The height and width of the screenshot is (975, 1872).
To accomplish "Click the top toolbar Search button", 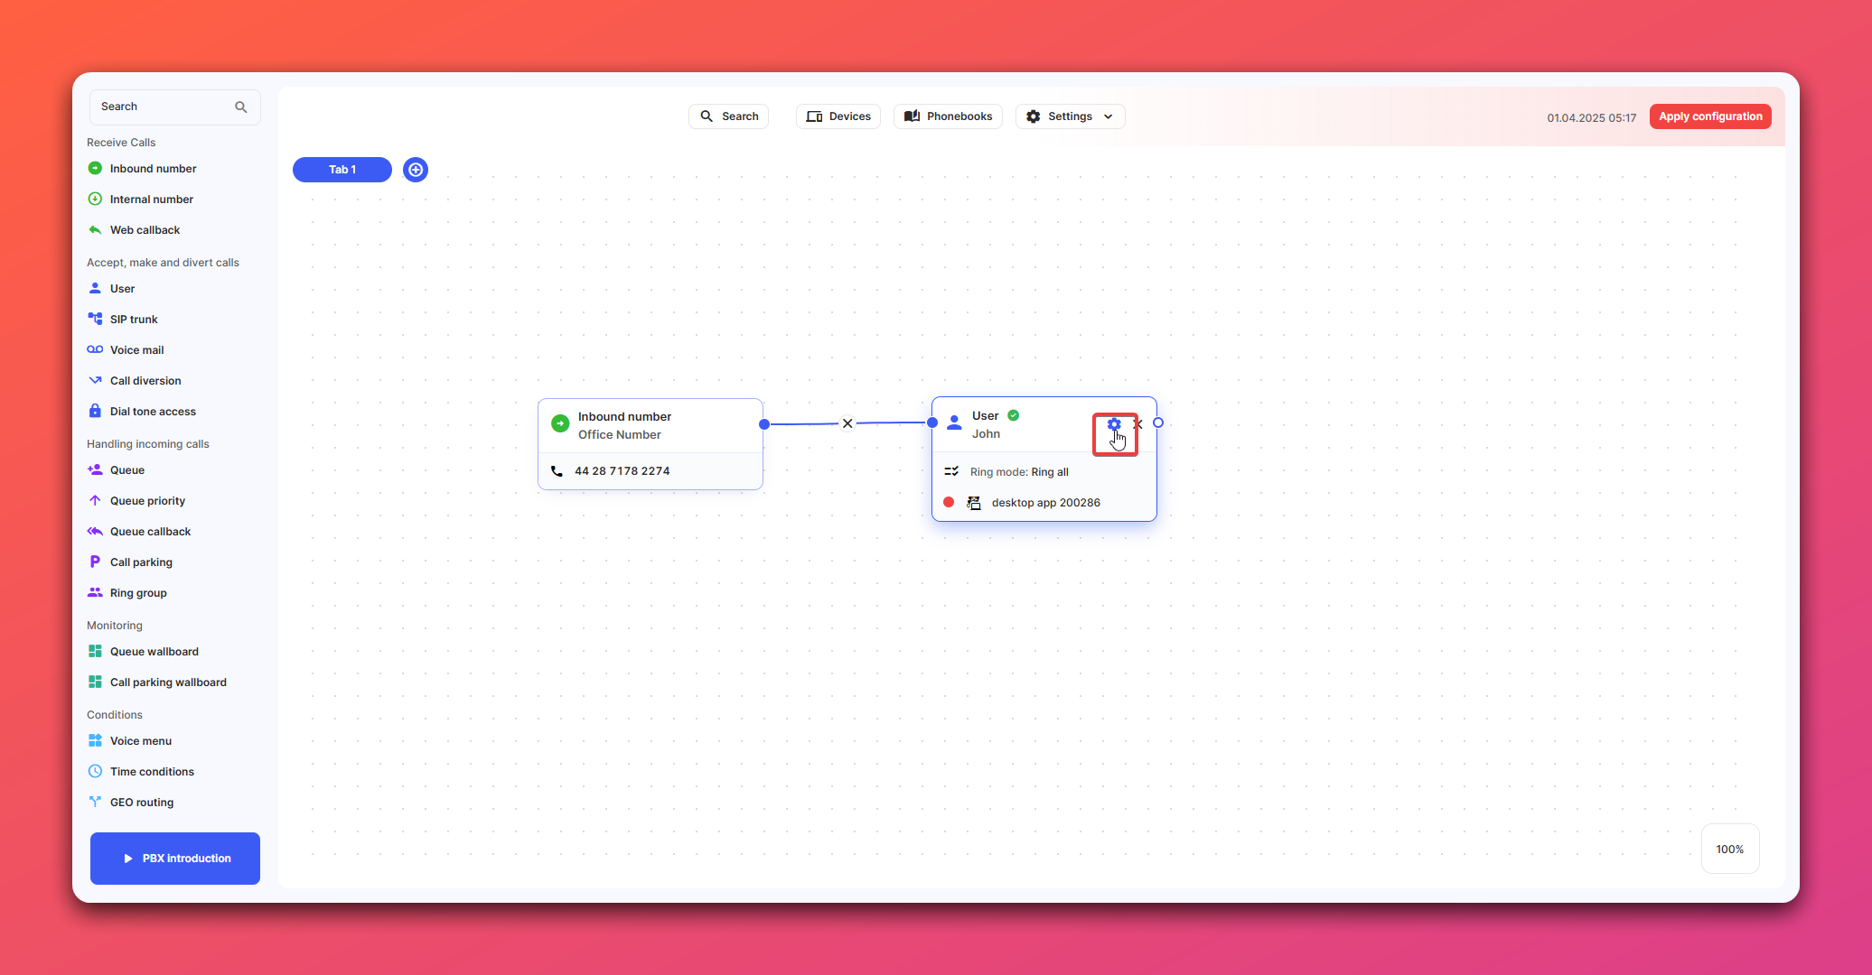I will [729, 116].
